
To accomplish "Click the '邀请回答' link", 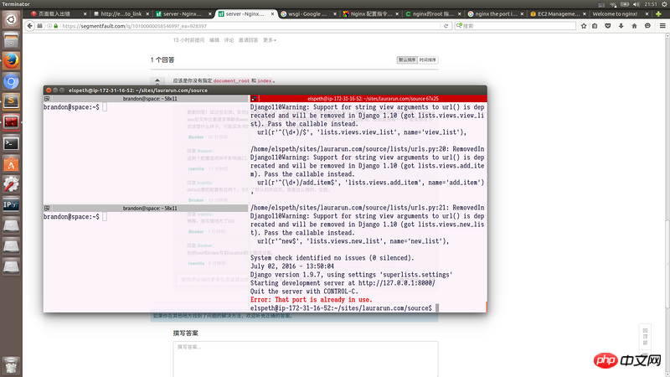I will [x=248, y=40].
